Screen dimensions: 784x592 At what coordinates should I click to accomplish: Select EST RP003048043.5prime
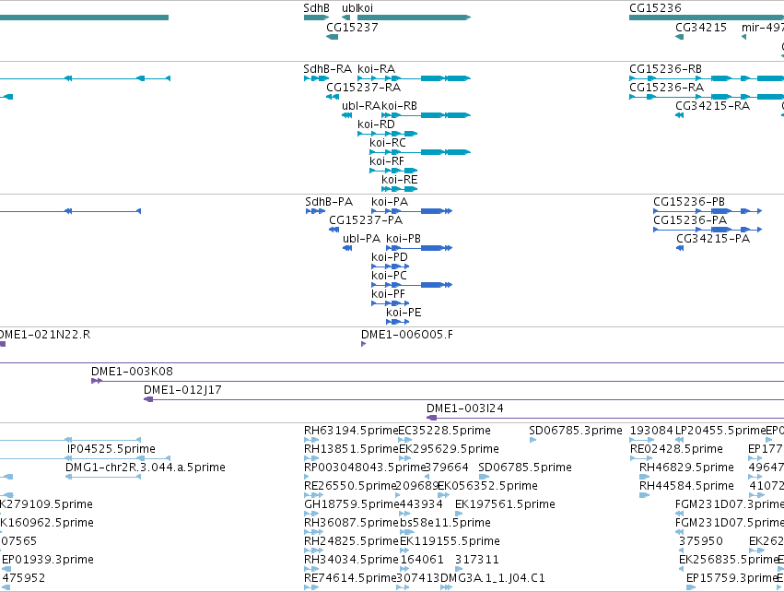pyautogui.click(x=365, y=468)
